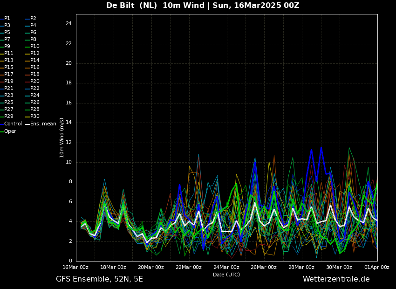Viewport: 396px width, 289px height.
Task: Click the P29 green line swatch
Action: tap(2, 117)
